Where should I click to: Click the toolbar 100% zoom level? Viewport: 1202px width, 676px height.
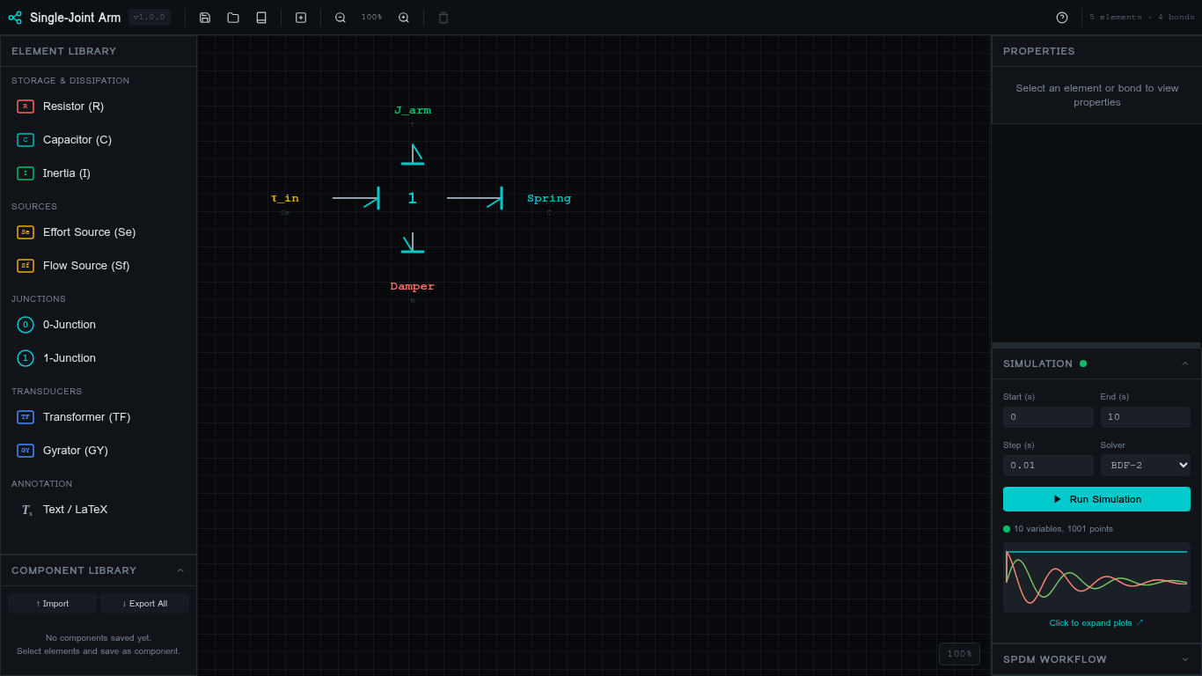[371, 18]
